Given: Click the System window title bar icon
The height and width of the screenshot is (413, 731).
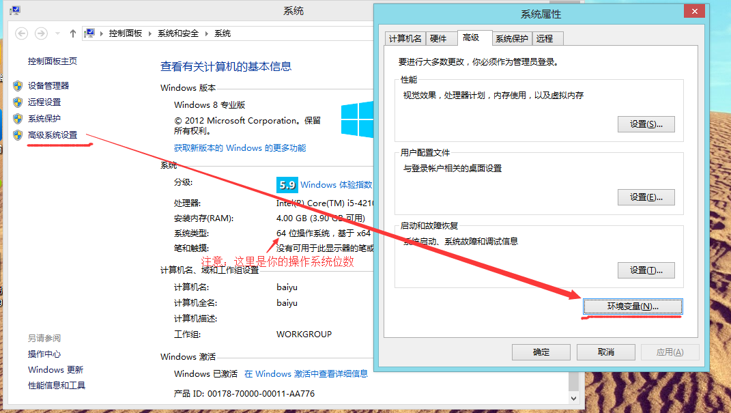Looking at the screenshot, I should pyautogui.click(x=15, y=10).
